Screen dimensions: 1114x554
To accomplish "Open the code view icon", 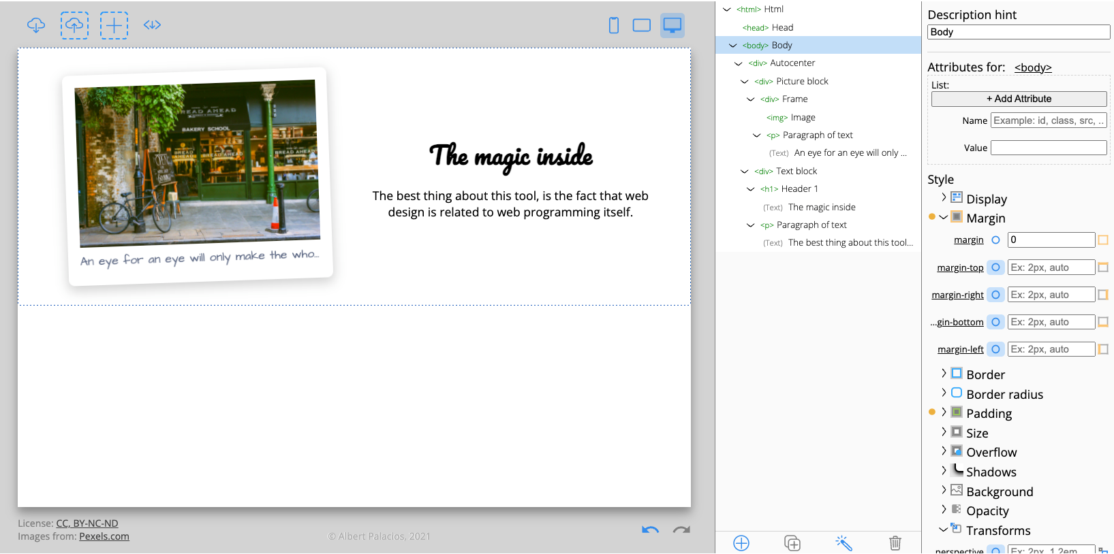I will click(152, 25).
